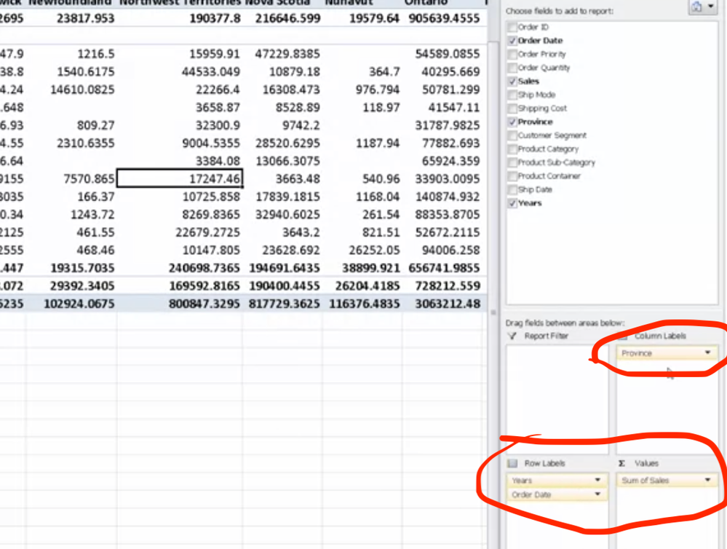Select the cell containing 17247.46
Viewport: 727px width, 549px height.
click(180, 178)
